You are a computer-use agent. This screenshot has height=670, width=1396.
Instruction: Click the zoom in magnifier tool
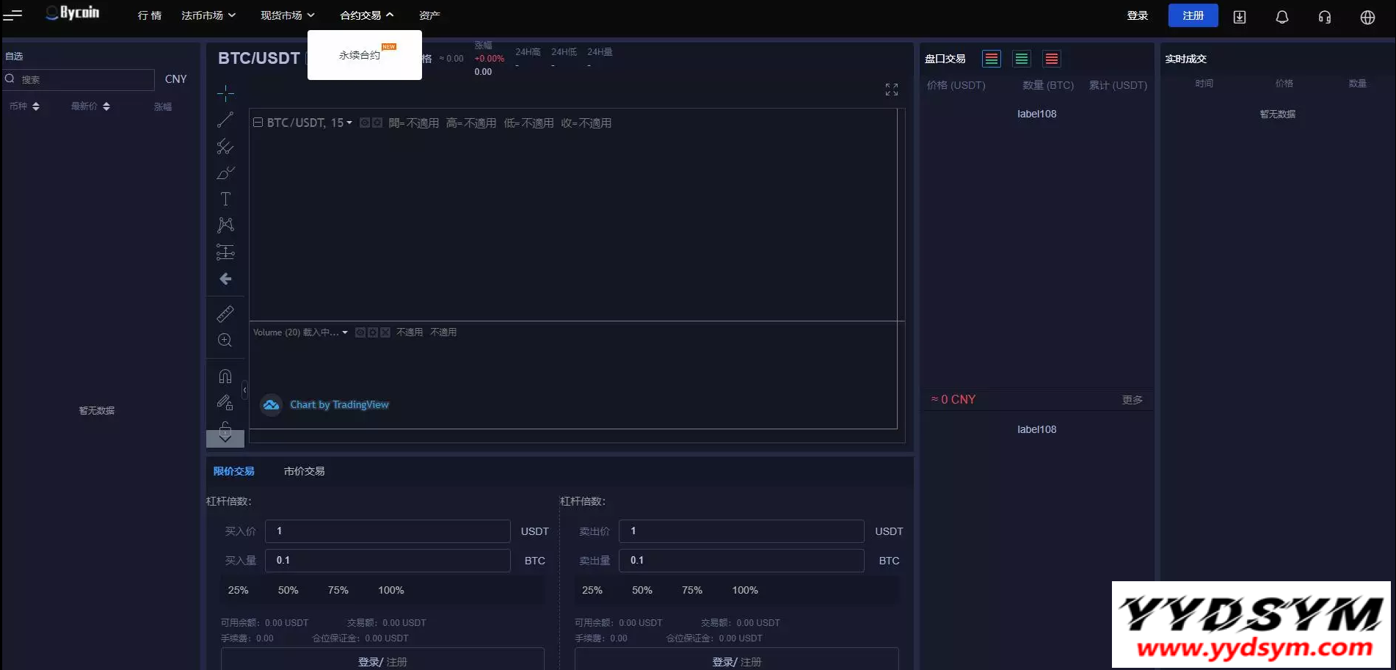[225, 341]
